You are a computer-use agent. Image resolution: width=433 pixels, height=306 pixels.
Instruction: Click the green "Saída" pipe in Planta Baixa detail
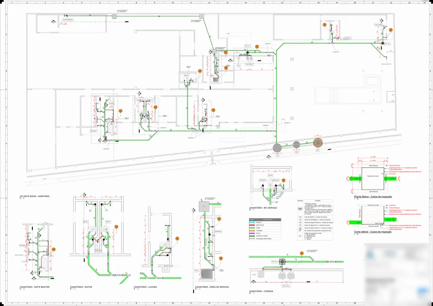pyautogui.click(x=355, y=179)
